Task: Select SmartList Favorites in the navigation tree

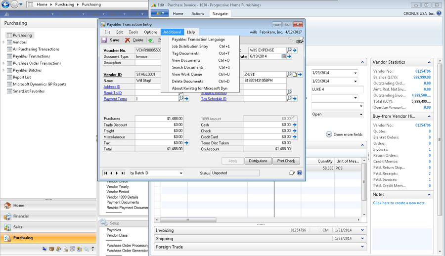Action: (28, 91)
